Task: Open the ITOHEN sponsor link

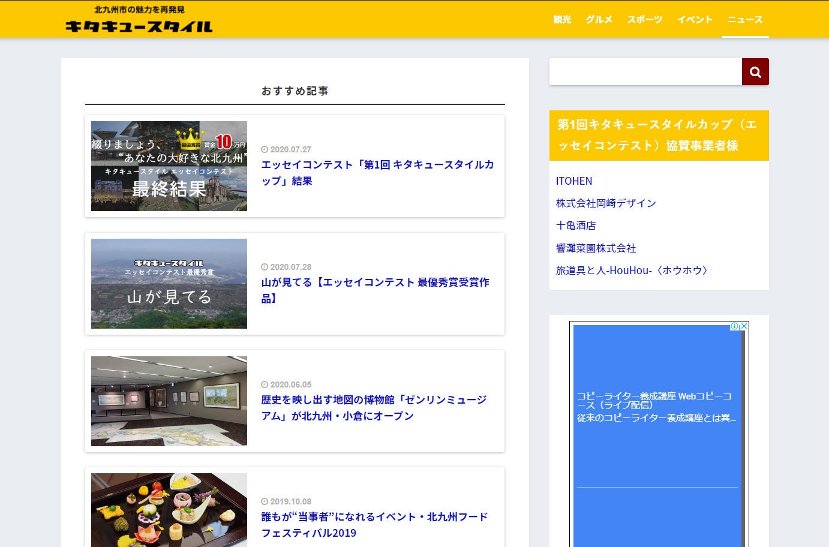Action: pyautogui.click(x=574, y=181)
